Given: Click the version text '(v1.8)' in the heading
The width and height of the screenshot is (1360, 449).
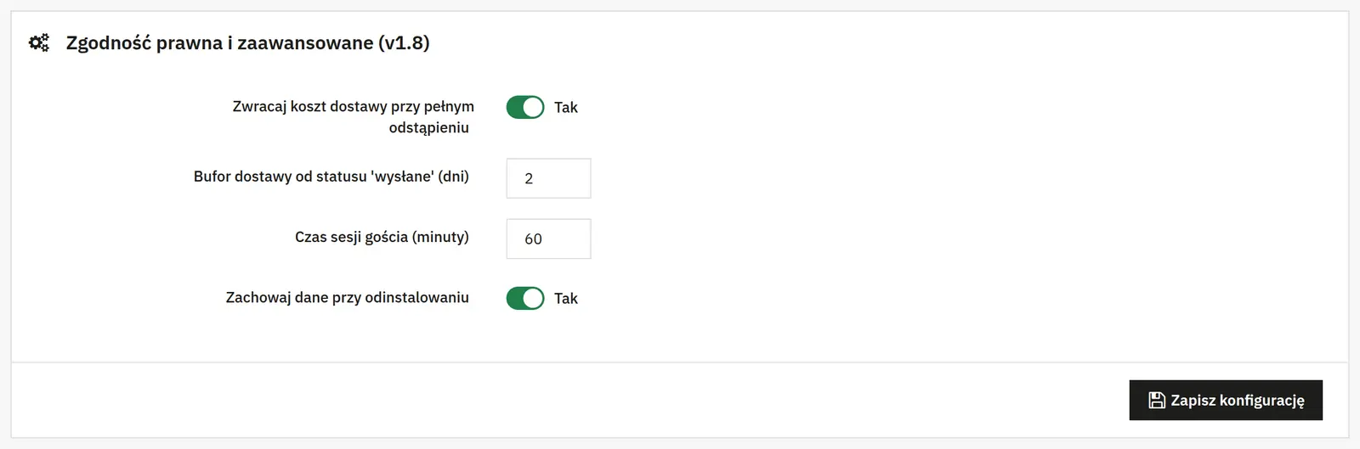Looking at the screenshot, I should click(x=404, y=42).
